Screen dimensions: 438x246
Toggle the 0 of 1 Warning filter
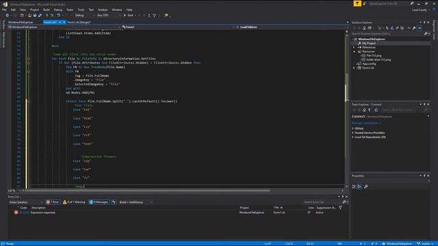click(74, 202)
